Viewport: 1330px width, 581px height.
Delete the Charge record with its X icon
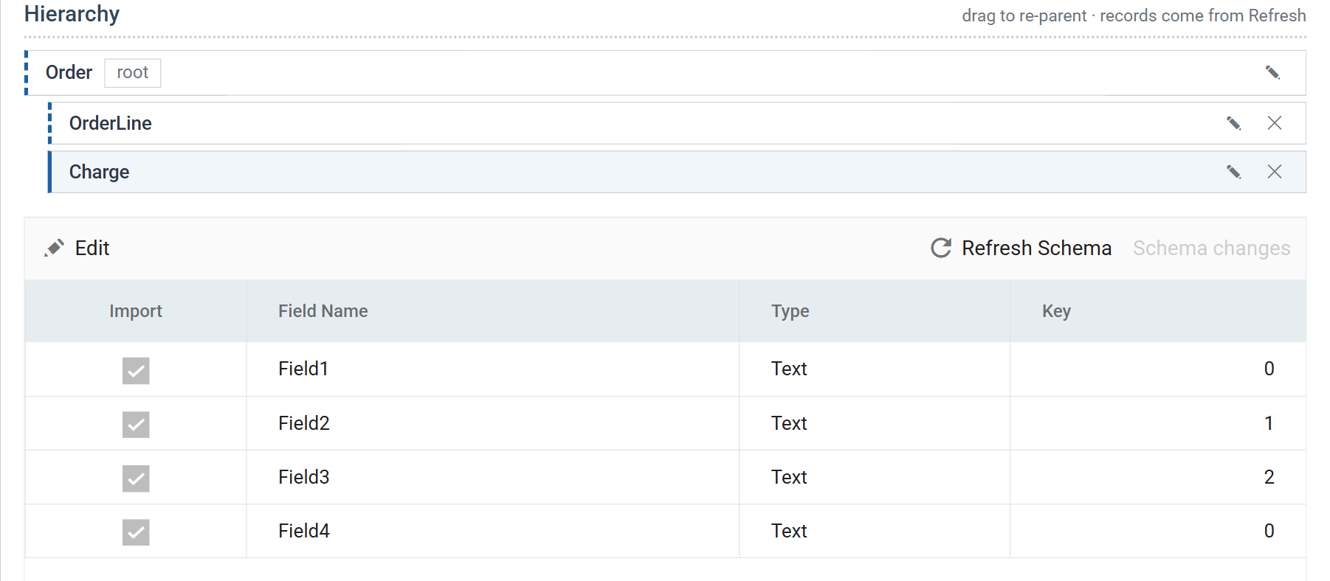click(x=1275, y=172)
